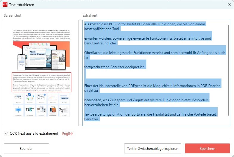The height and width of the screenshot is (157, 234).
Task: Click the text 'direkt zu'
Action: pyautogui.click(x=91, y=91)
